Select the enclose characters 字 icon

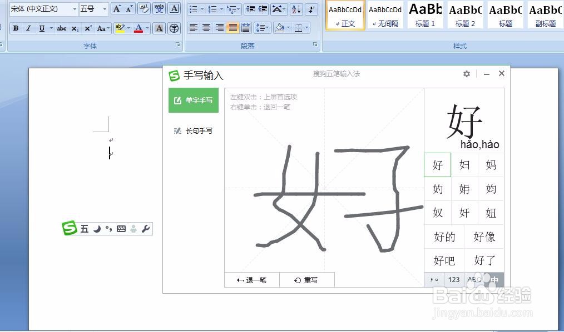tap(174, 28)
